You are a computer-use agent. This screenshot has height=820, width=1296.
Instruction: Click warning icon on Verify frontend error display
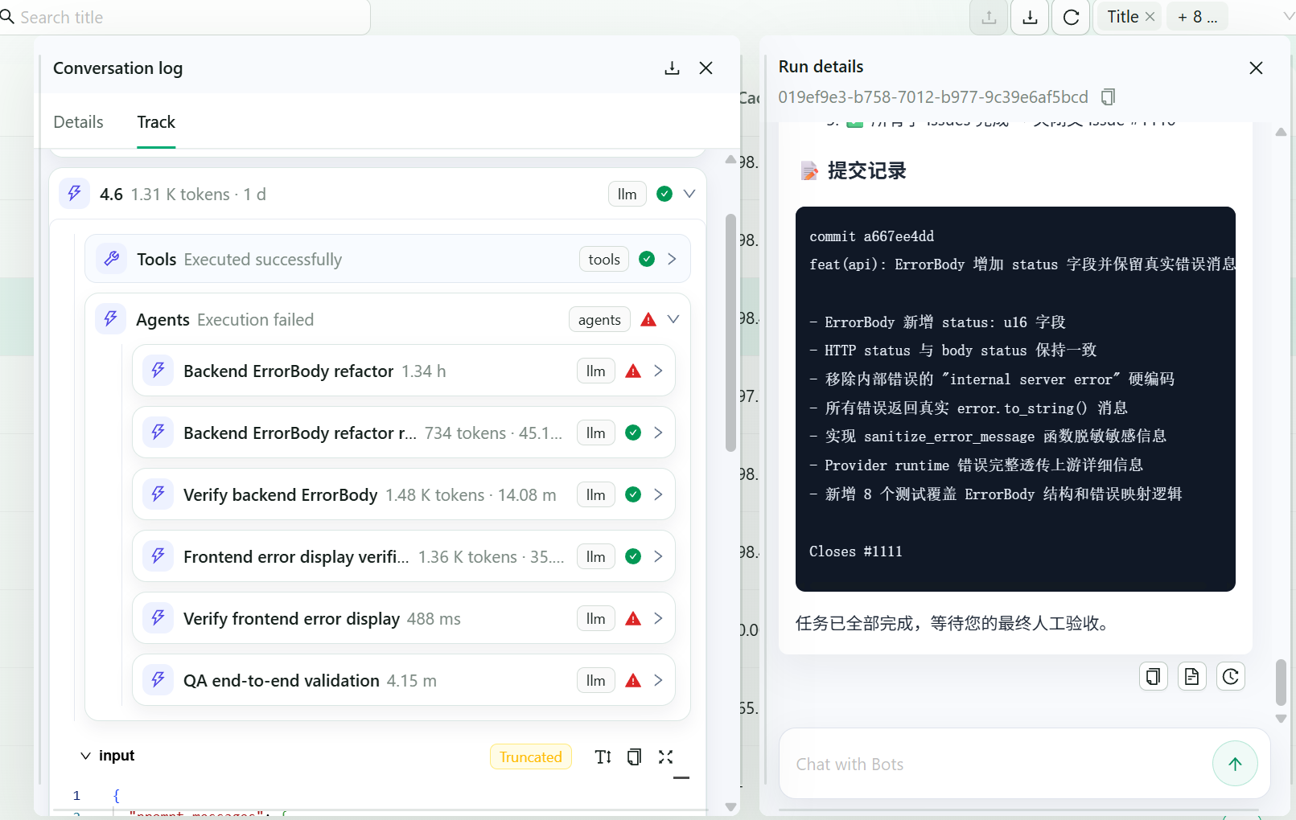633,618
